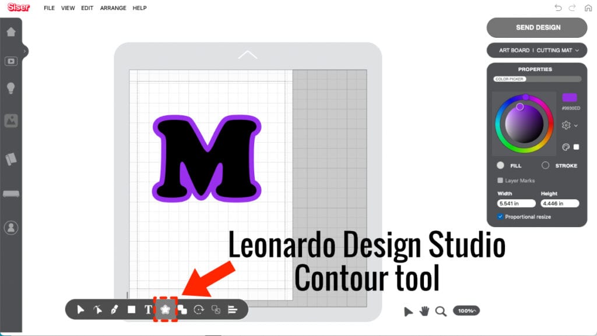Select the Contour star tool
Image resolution: width=597 pixels, height=336 pixels.
[x=165, y=309]
